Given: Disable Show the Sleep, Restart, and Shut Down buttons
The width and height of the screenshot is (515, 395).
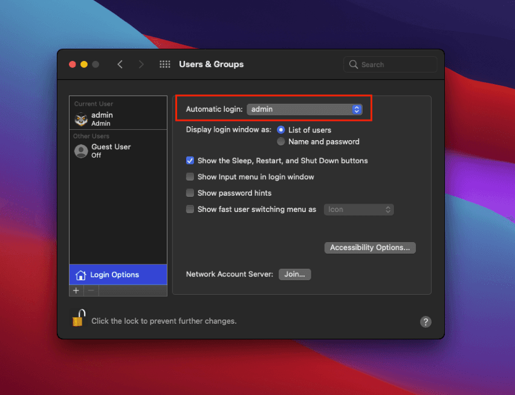Looking at the screenshot, I should click(x=190, y=161).
